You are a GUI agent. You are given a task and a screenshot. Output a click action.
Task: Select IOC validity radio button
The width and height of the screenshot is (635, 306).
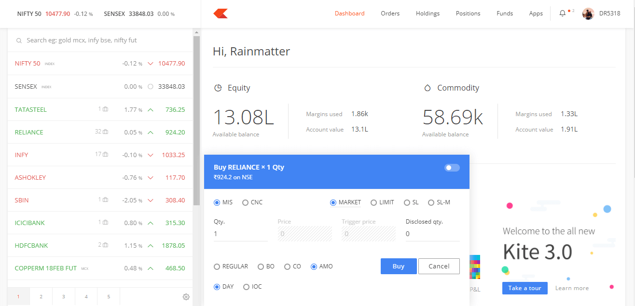(x=246, y=287)
